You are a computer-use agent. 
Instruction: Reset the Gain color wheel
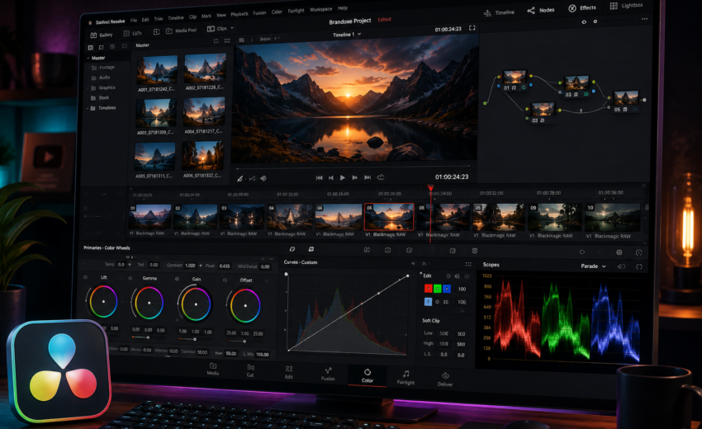178,279
